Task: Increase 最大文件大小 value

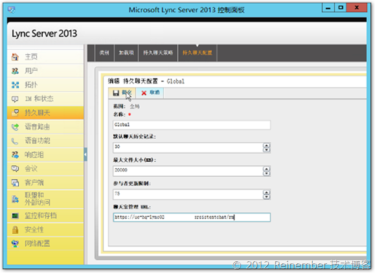Action: (x=266, y=169)
